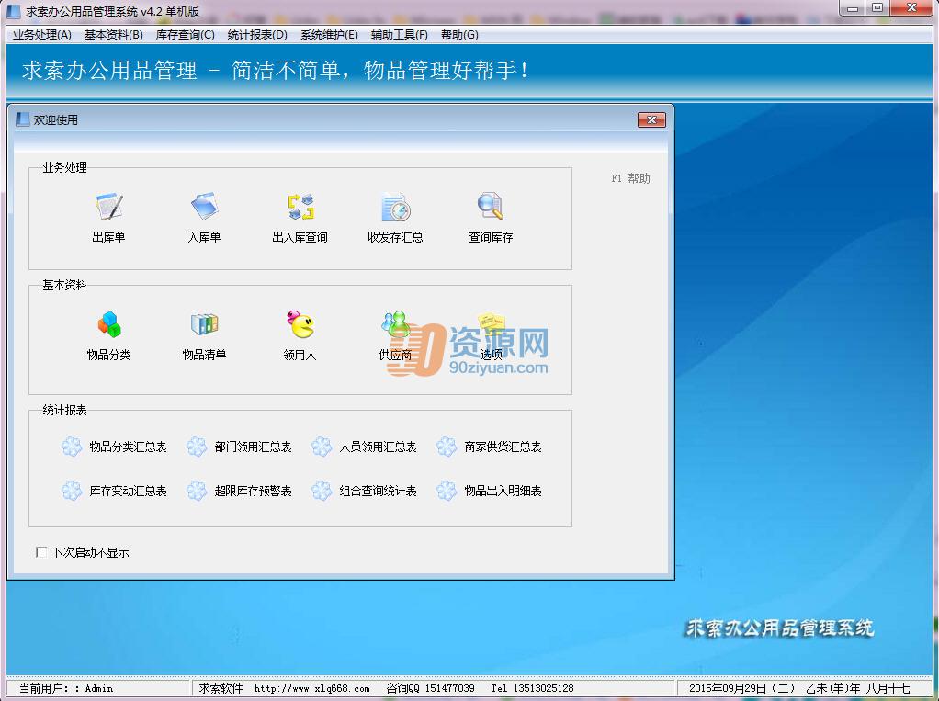
Task: Open 库存变动汇总表 report link
Action: click(x=128, y=491)
